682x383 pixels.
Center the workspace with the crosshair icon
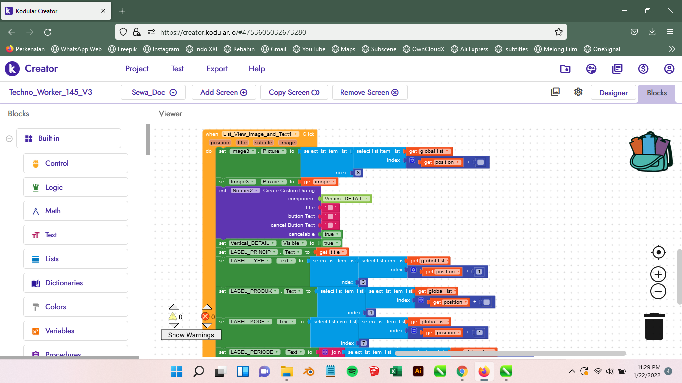[658, 252]
